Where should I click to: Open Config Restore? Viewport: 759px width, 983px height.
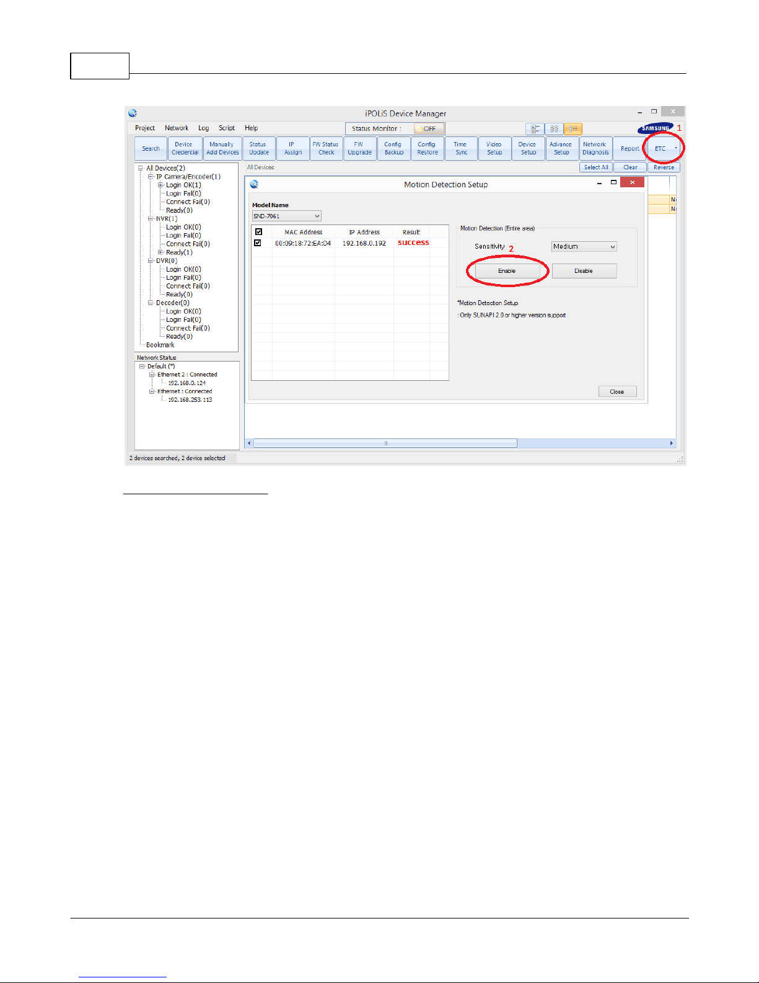point(427,149)
